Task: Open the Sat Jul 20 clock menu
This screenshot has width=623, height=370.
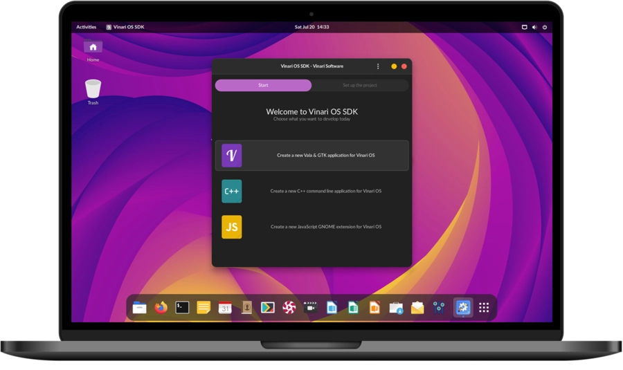Action: click(312, 27)
